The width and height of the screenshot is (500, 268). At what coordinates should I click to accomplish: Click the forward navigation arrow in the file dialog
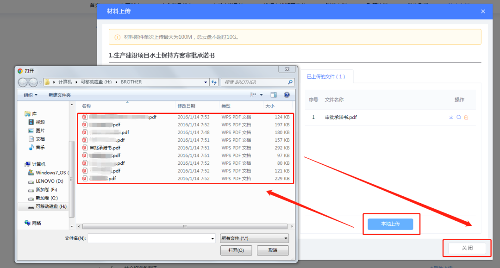33,82
